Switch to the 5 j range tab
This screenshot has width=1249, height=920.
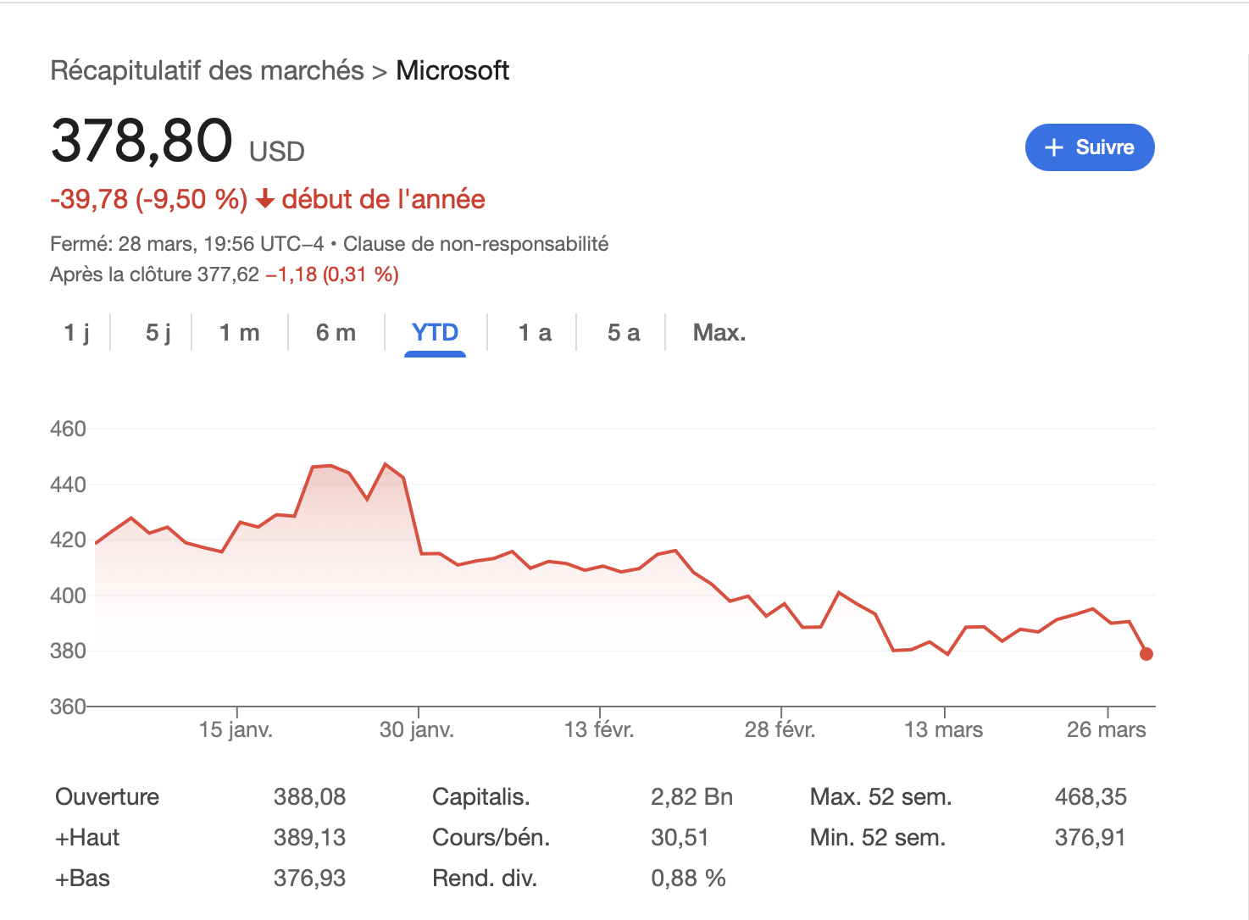158,332
